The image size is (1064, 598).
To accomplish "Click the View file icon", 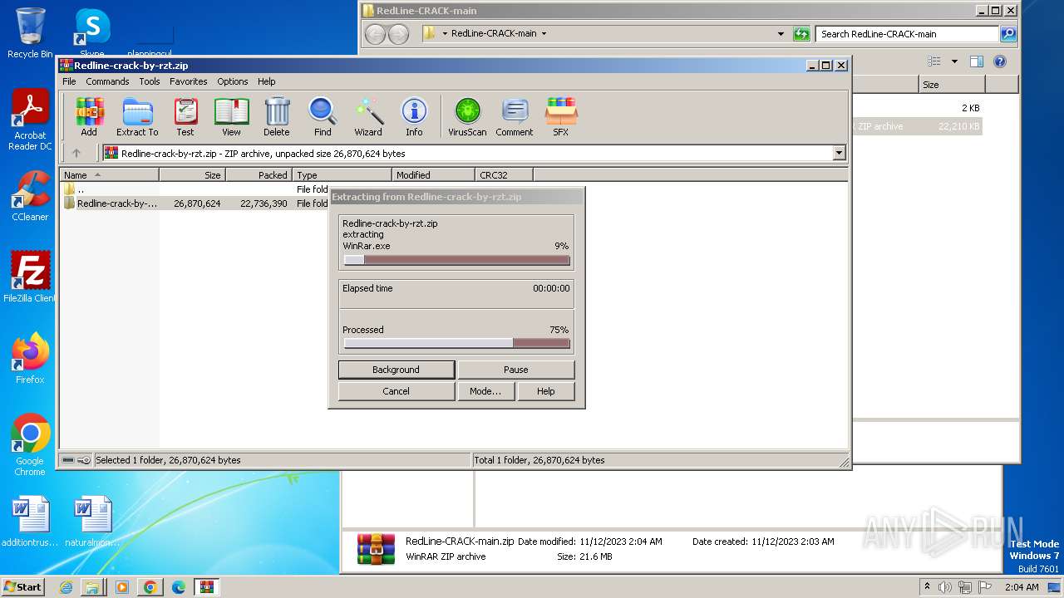I will click(x=231, y=116).
